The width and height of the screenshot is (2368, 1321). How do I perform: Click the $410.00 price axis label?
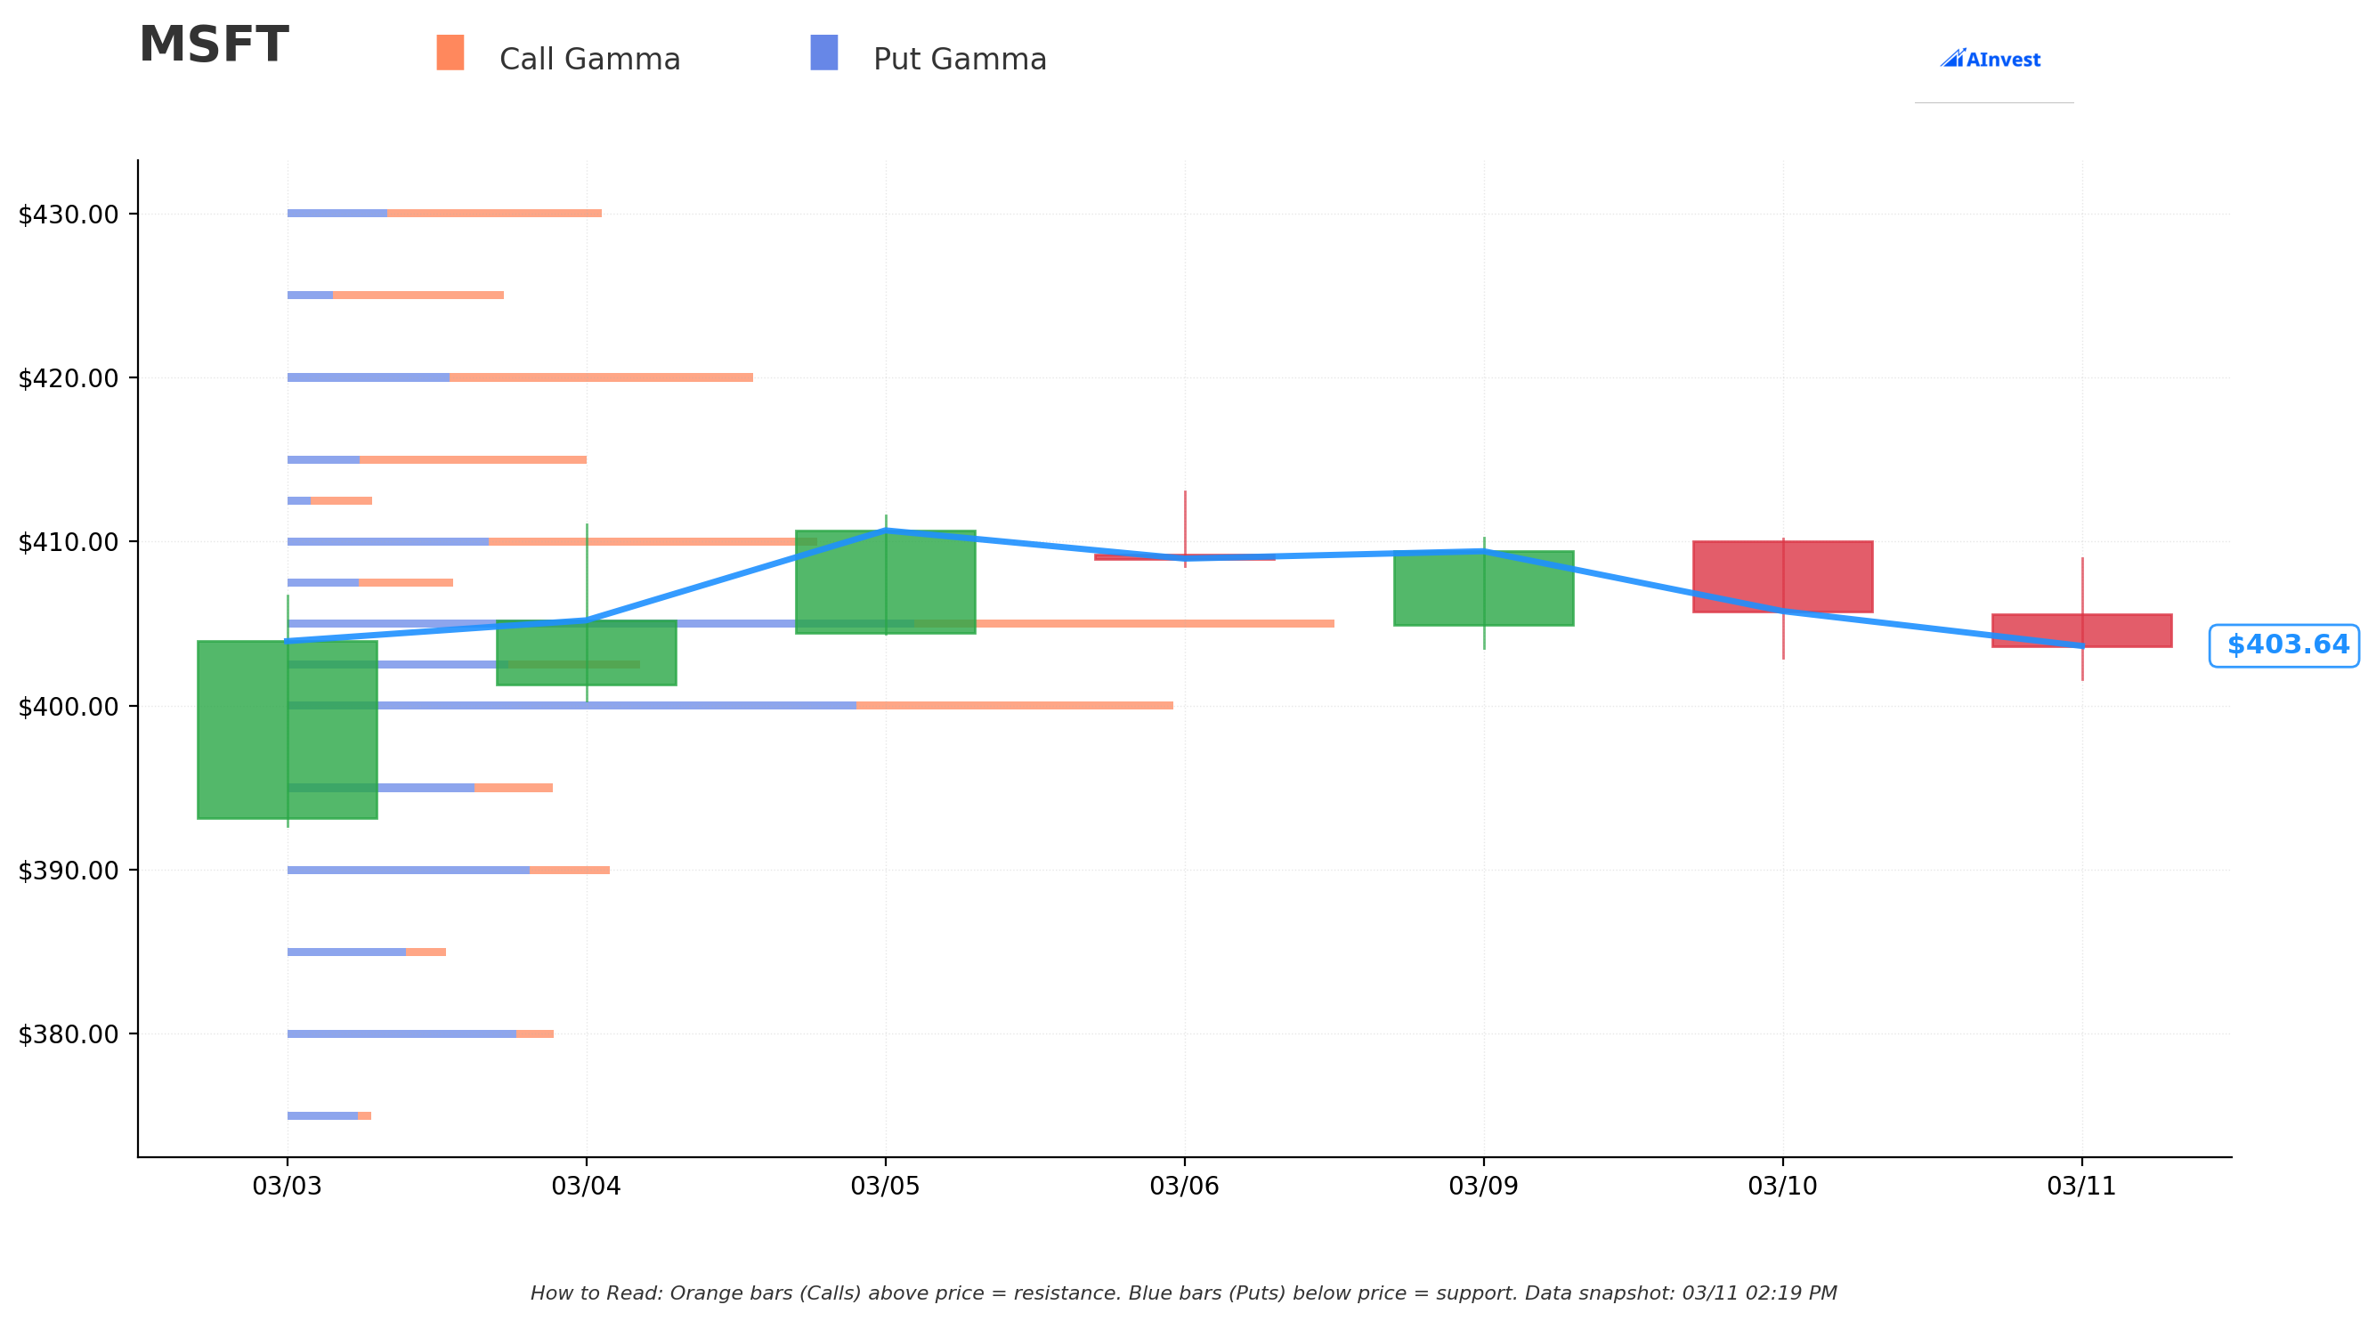pyautogui.click(x=69, y=542)
